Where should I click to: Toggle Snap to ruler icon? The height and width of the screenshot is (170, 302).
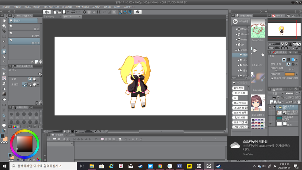click(x=120, y=12)
